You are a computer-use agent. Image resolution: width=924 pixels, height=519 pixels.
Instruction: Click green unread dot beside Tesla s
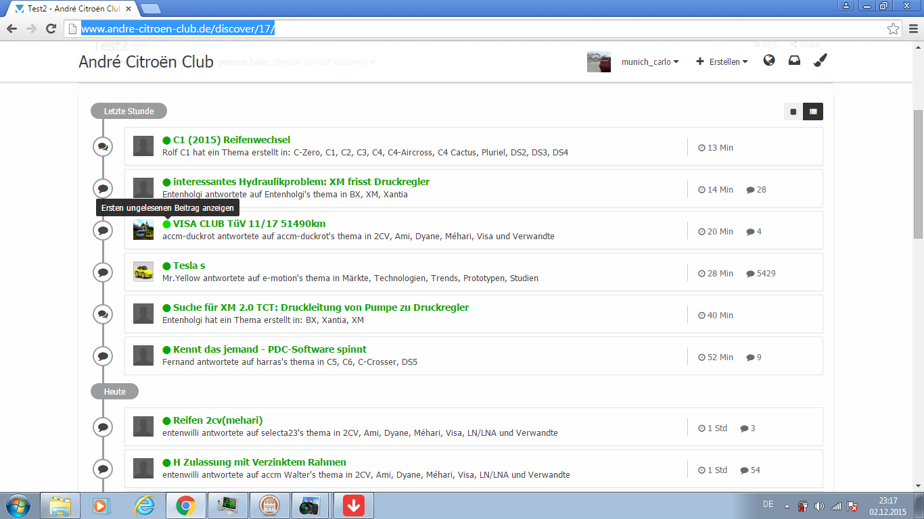pos(166,266)
